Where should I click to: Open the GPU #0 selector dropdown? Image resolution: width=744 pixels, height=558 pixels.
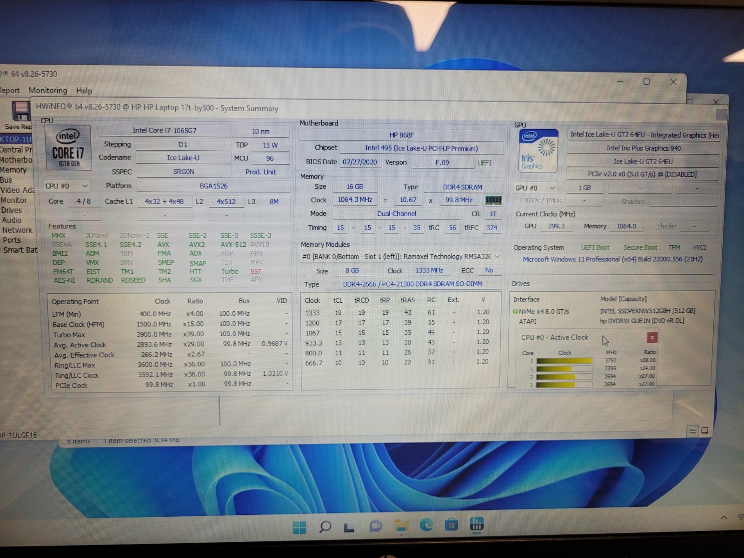pos(535,188)
